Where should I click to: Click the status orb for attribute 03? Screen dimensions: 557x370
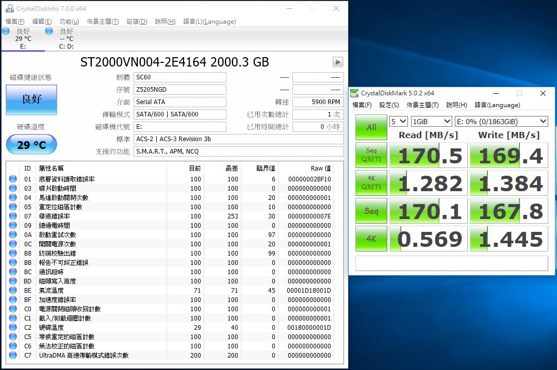13,188
